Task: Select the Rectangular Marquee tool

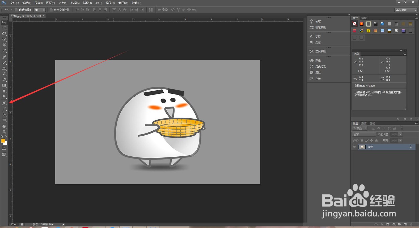Action: [4, 28]
